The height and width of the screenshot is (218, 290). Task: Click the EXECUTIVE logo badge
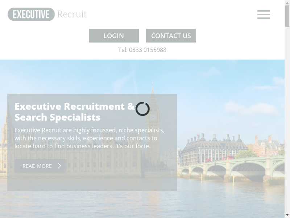[31, 14]
